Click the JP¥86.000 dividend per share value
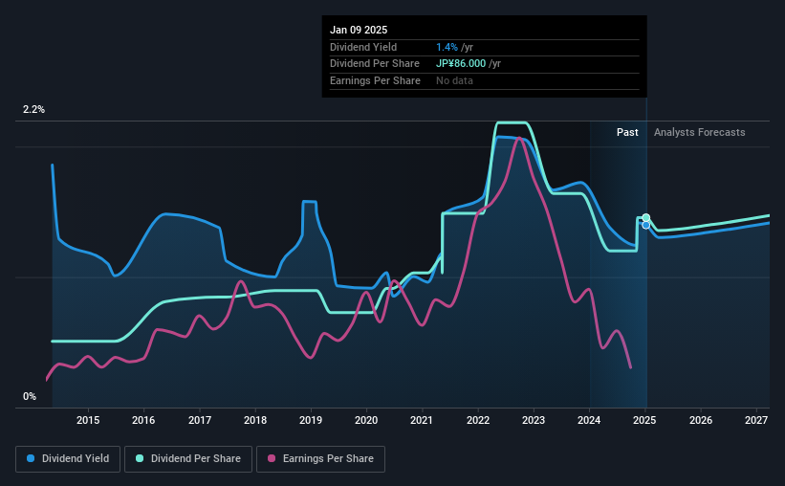The height and width of the screenshot is (486, 785). [461, 64]
